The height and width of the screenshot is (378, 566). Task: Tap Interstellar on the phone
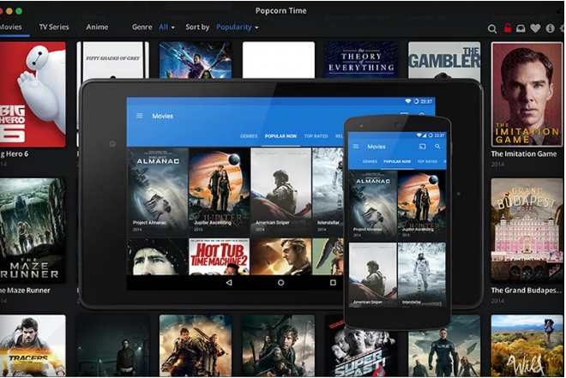coord(422,275)
